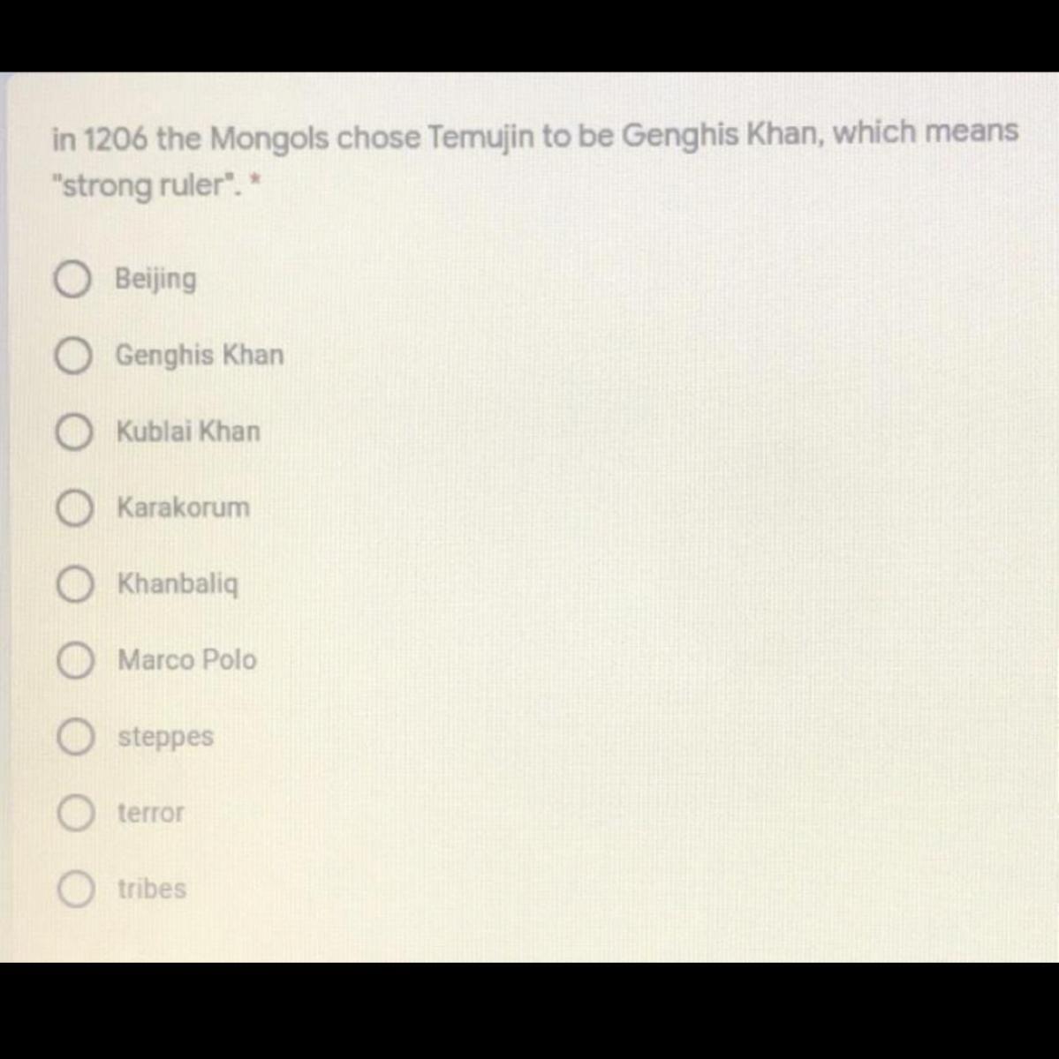Select the steppes radio button

pyautogui.click(x=76, y=737)
